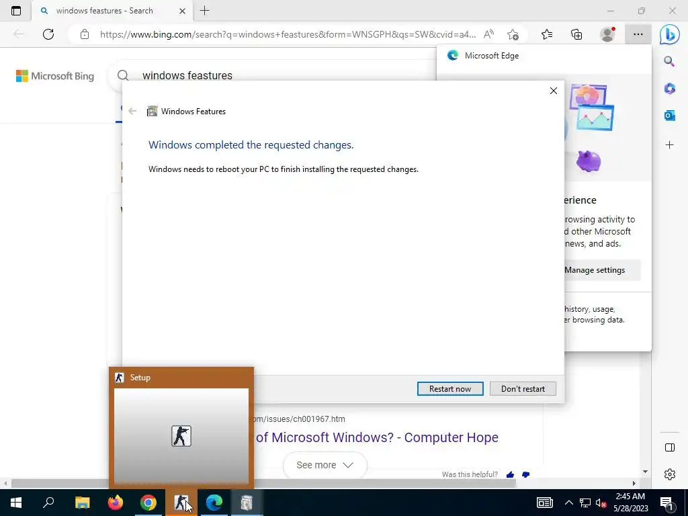Image resolution: width=688 pixels, height=516 pixels.
Task: Click the Restart now button
Action: (450, 389)
